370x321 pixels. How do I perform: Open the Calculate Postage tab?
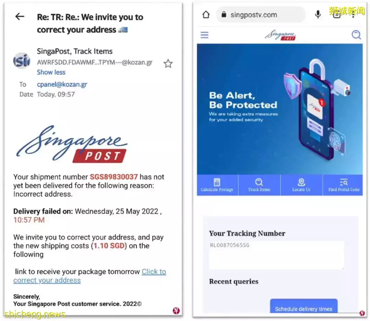point(217,185)
